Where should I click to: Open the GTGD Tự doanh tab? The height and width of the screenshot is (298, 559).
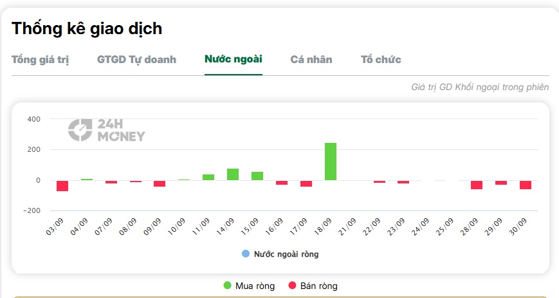point(136,60)
